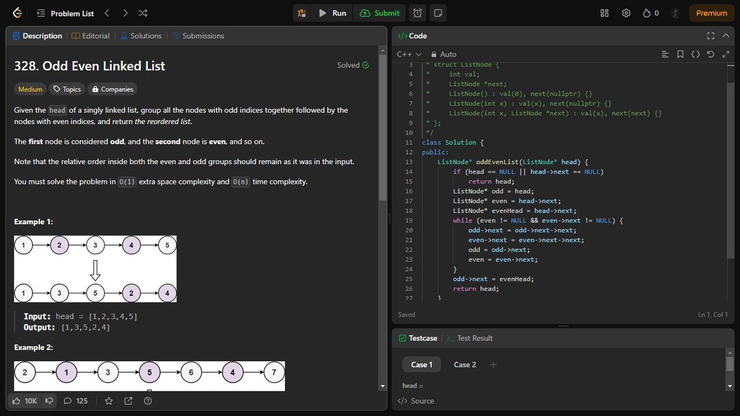Switch to the Solutions tab

point(141,36)
